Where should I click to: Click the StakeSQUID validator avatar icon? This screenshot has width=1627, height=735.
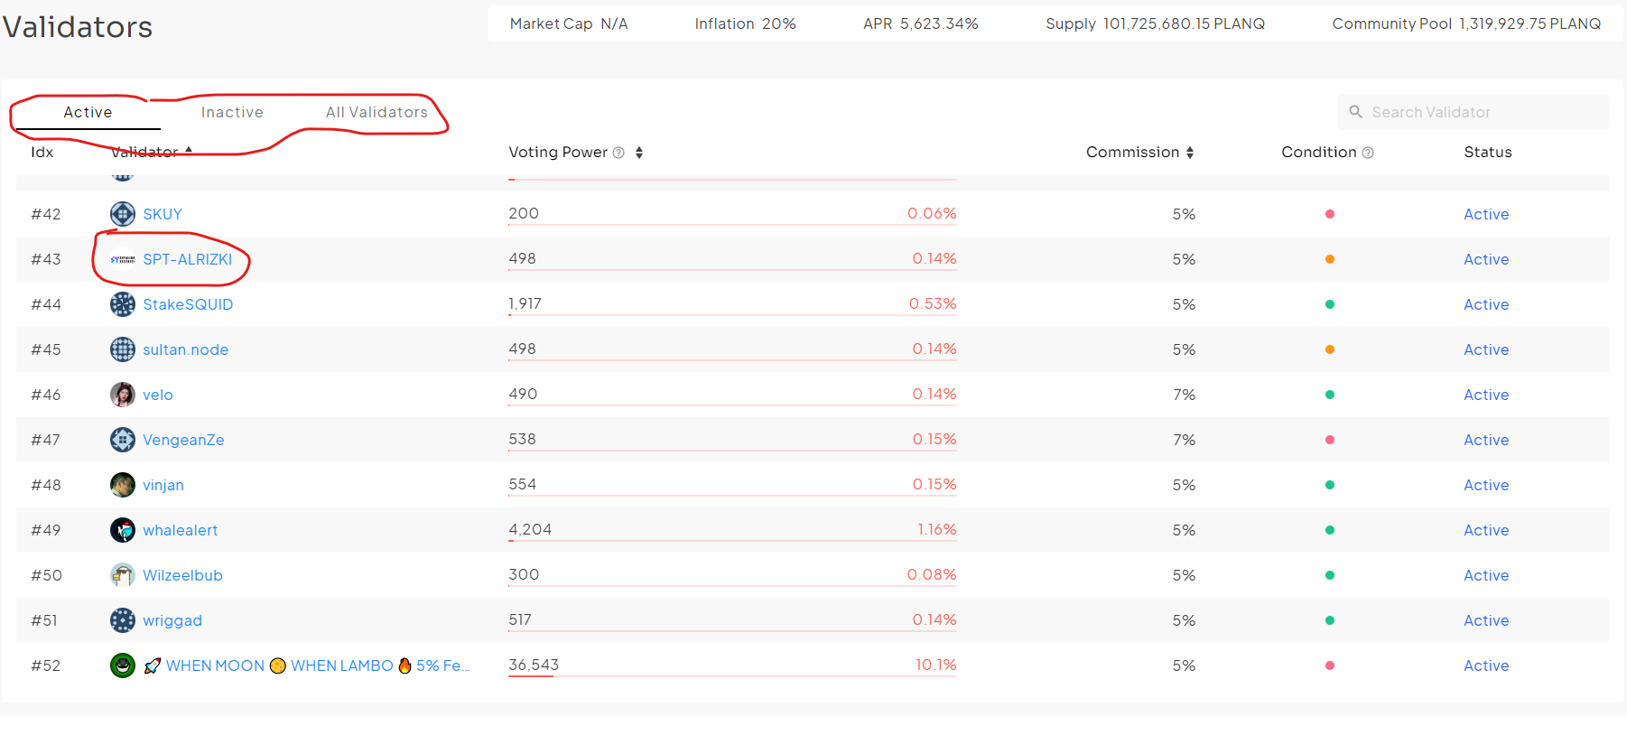coord(123,304)
